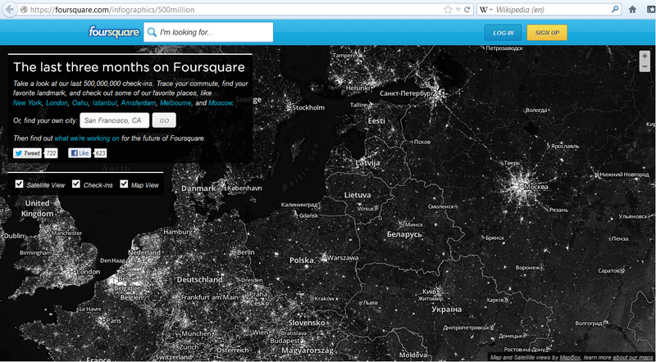Reload the page with refresh icon
Image resolution: width=656 pixels, height=362 pixels.
coord(467,9)
